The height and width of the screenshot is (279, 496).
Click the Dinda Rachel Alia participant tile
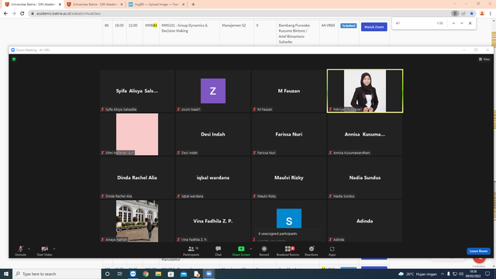tap(137, 177)
